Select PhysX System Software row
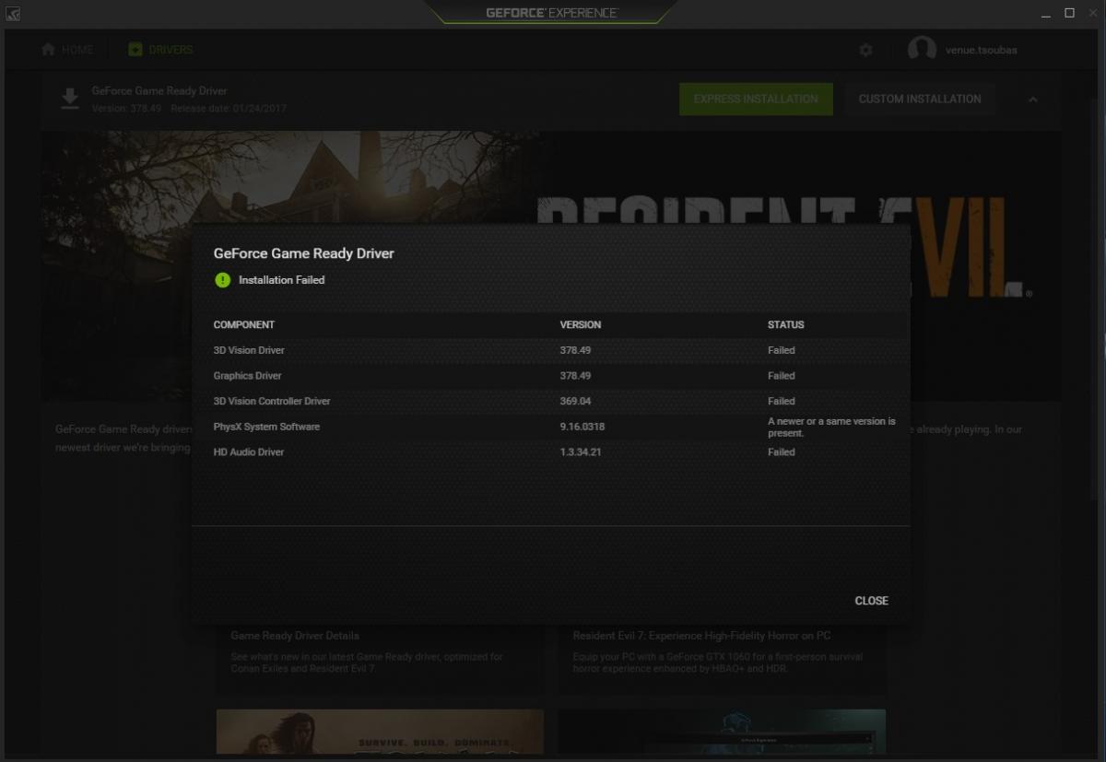 click(x=550, y=427)
